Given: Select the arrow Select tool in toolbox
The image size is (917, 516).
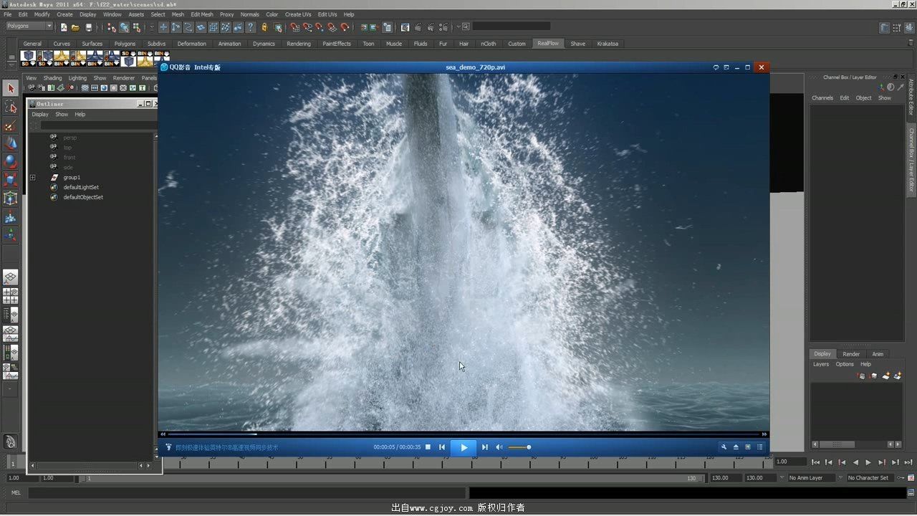Looking at the screenshot, I should click(x=10, y=87).
